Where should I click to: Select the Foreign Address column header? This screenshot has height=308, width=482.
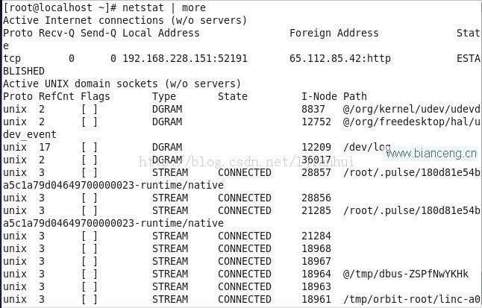(x=334, y=33)
